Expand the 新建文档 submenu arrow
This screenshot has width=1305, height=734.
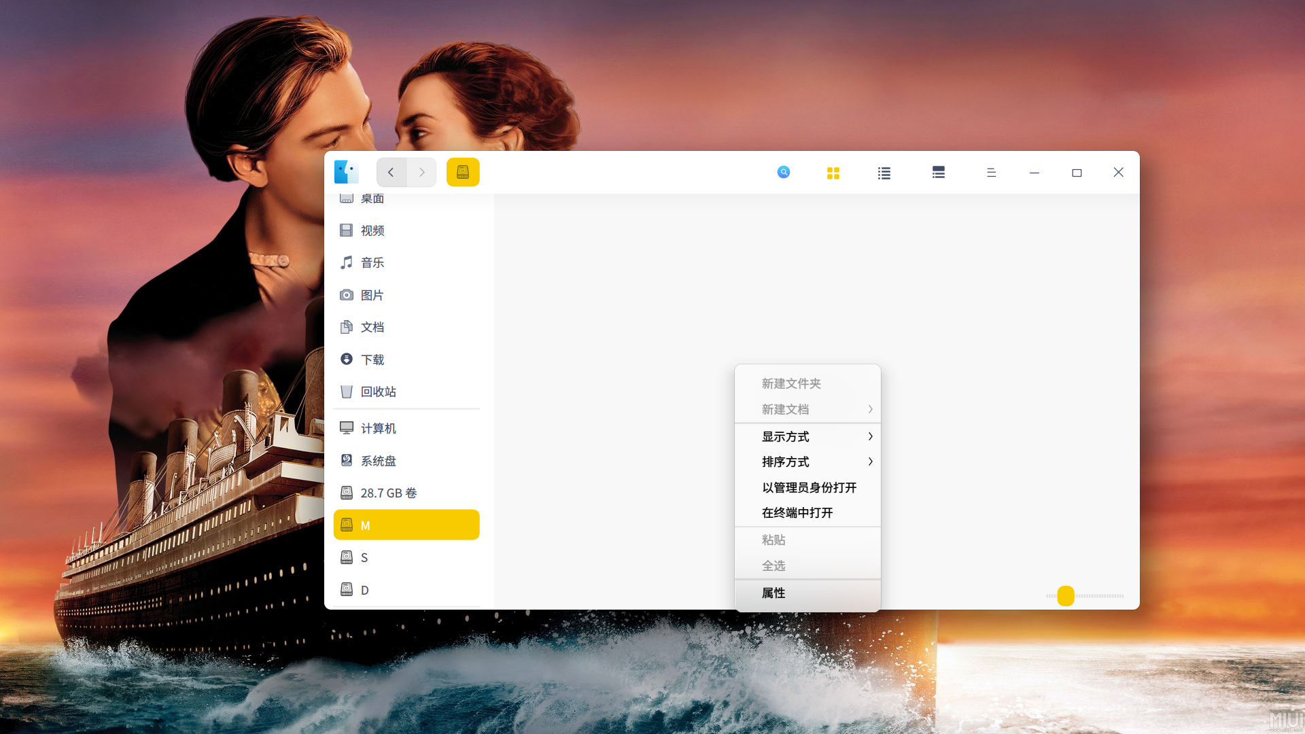(870, 410)
